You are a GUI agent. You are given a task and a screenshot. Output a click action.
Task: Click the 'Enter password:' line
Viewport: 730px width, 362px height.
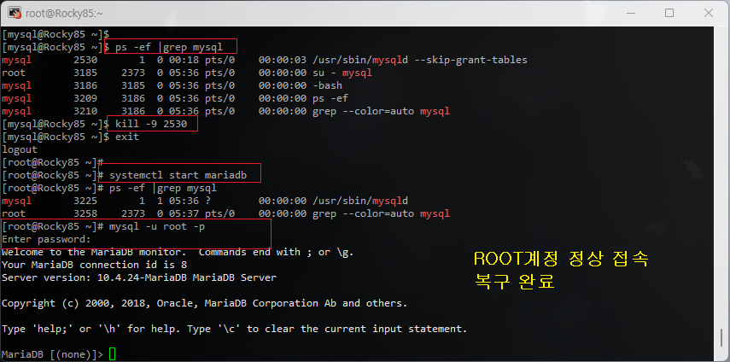47,239
